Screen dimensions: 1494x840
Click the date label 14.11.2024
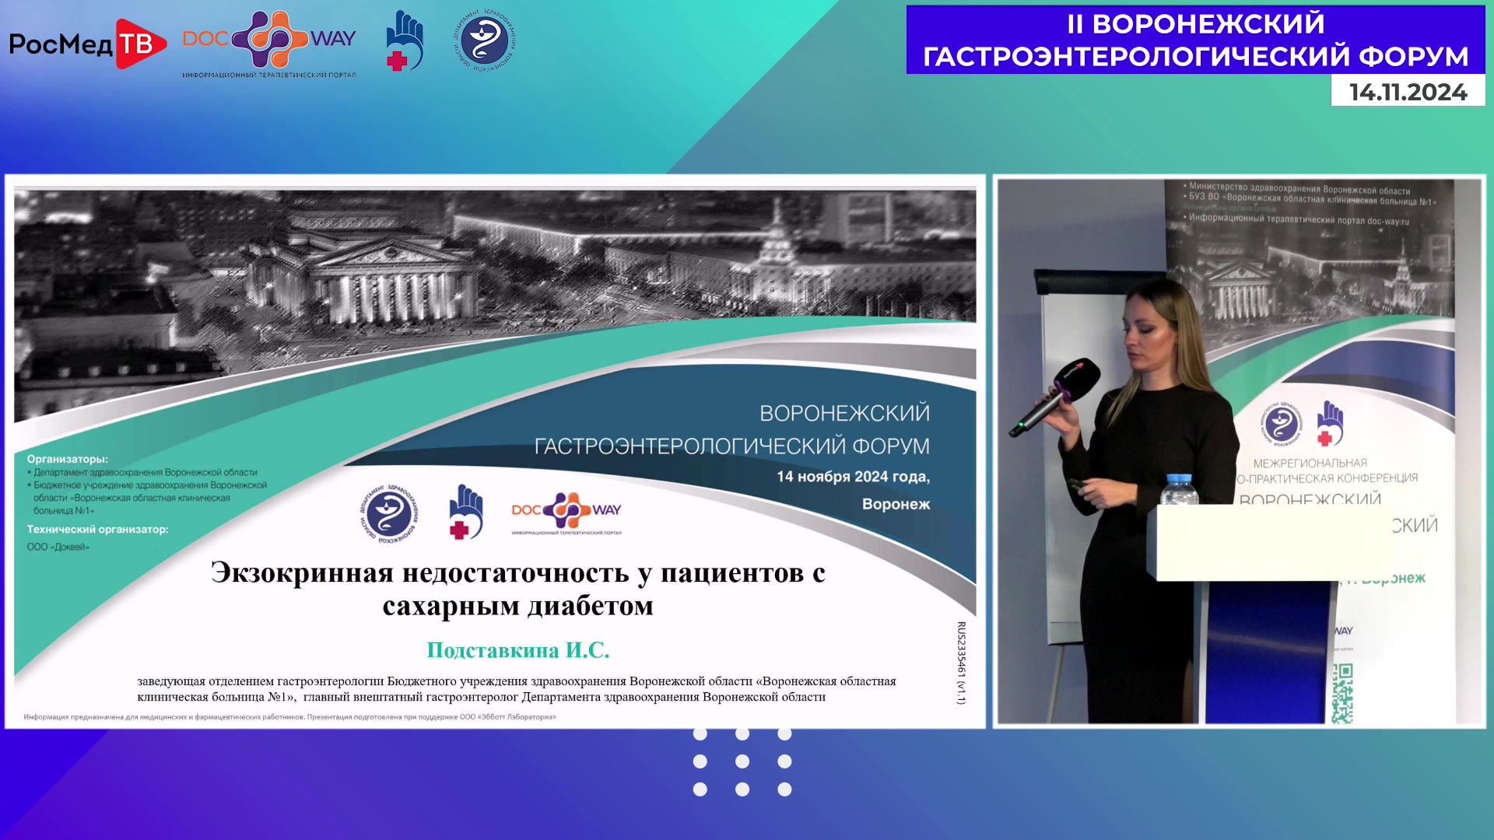[x=1408, y=92]
